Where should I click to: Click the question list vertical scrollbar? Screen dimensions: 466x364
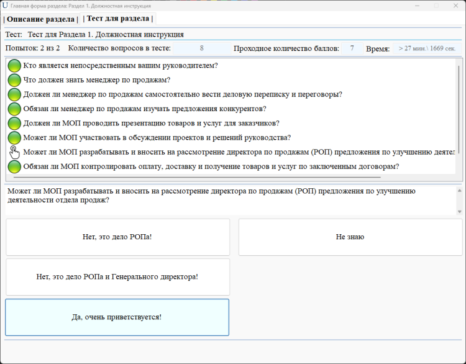tap(459, 106)
